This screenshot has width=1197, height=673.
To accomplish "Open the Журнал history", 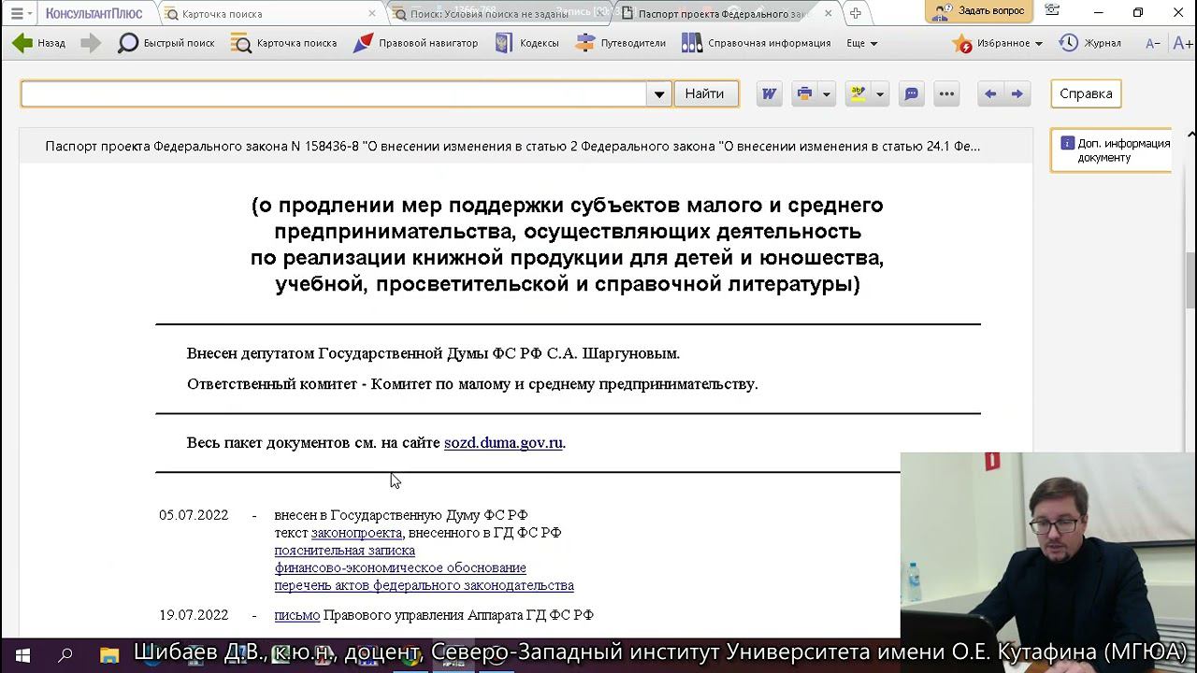I will pos(1090,43).
